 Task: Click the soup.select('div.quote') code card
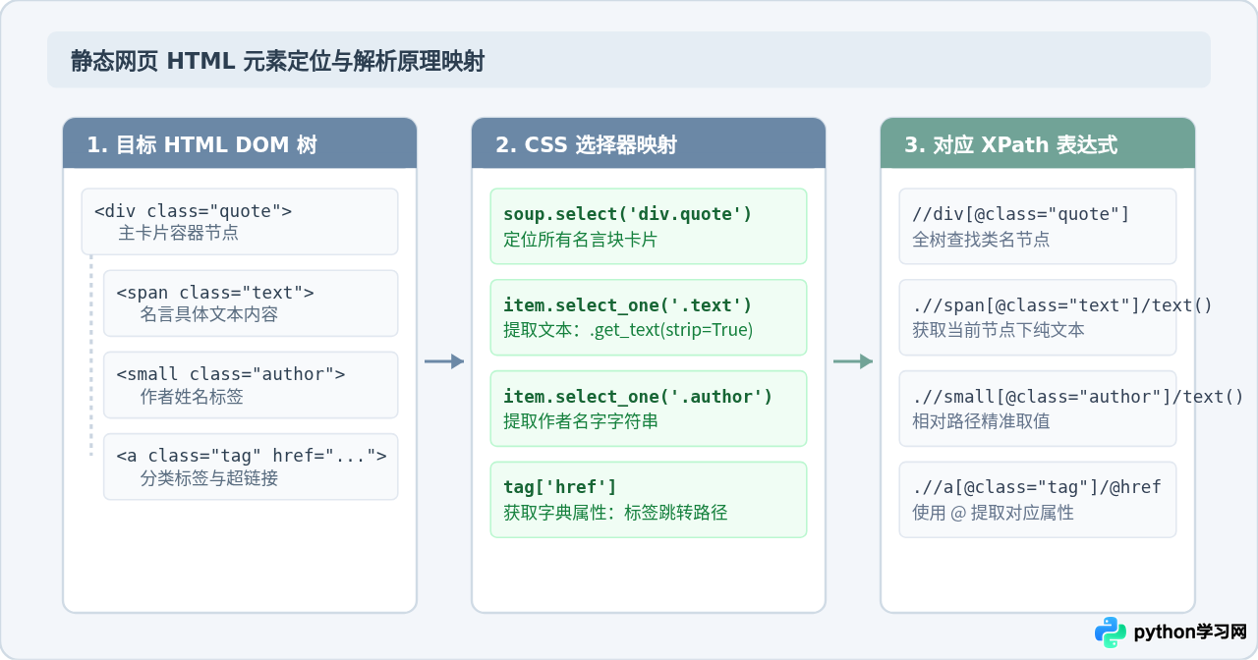click(x=649, y=226)
